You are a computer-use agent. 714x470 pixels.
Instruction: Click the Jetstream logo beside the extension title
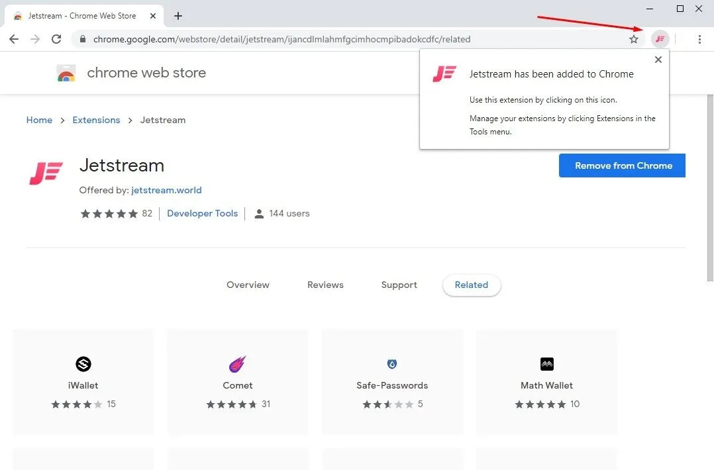click(x=46, y=173)
